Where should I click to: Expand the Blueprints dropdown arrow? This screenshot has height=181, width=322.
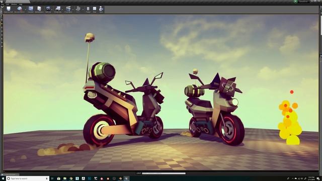click(x=62, y=9)
